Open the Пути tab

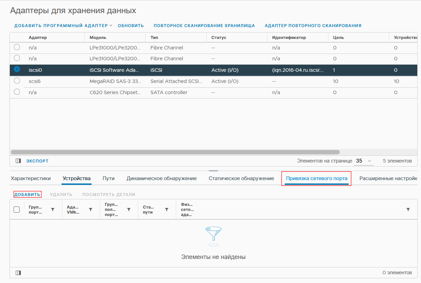(109, 178)
